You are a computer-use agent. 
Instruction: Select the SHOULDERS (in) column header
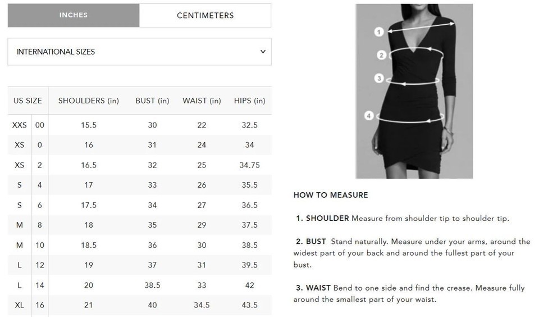pos(88,101)
